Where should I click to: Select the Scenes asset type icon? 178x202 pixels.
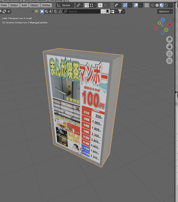click(x=51, y=11)
